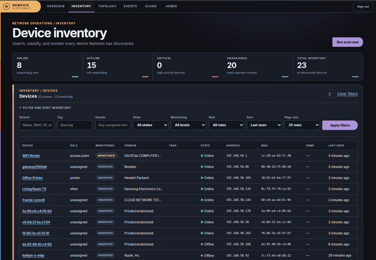Open the Office Printer device link
This screenshot has width=376, height=260.
(33, 178)
